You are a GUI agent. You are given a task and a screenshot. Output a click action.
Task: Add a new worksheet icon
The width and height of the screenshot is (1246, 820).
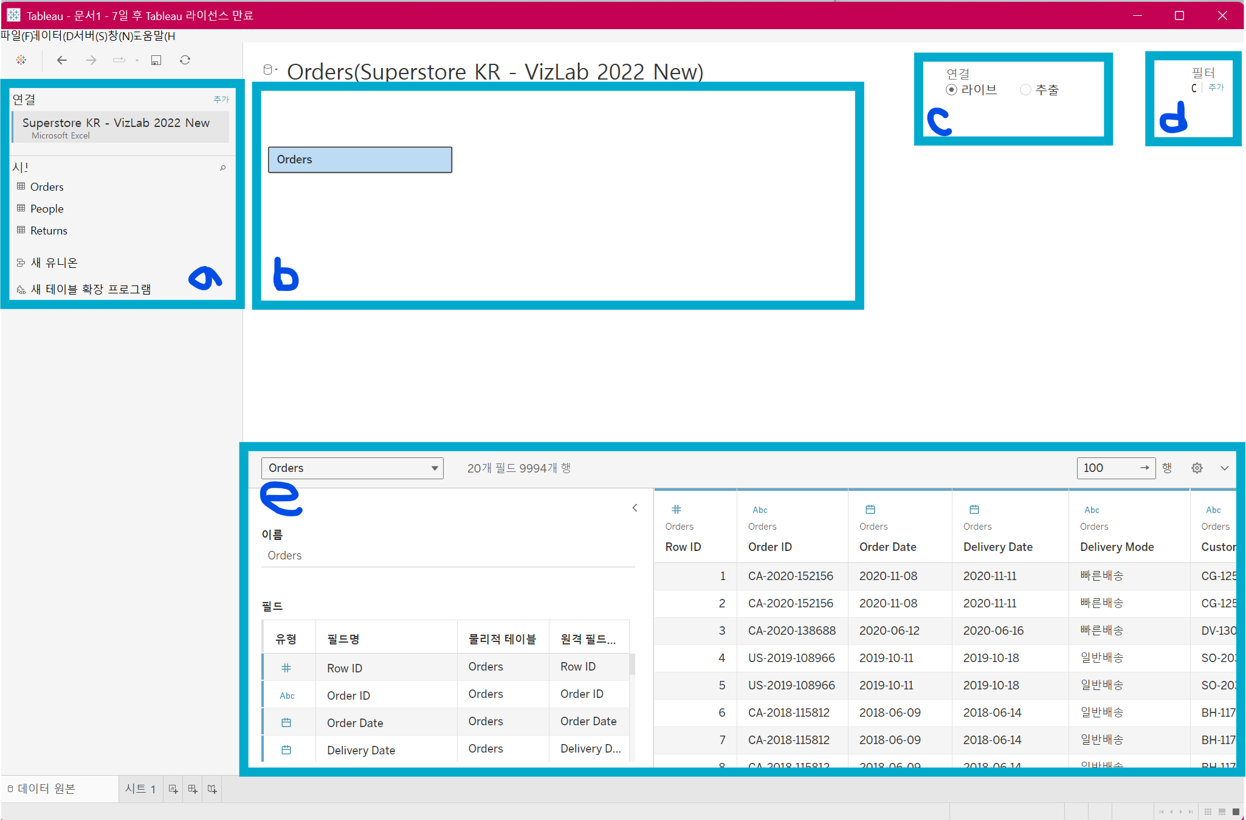(x=173, y=789)
